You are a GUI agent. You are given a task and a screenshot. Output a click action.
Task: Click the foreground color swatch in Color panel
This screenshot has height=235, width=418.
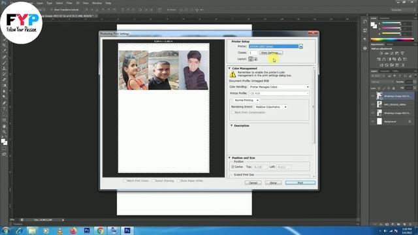373,24
